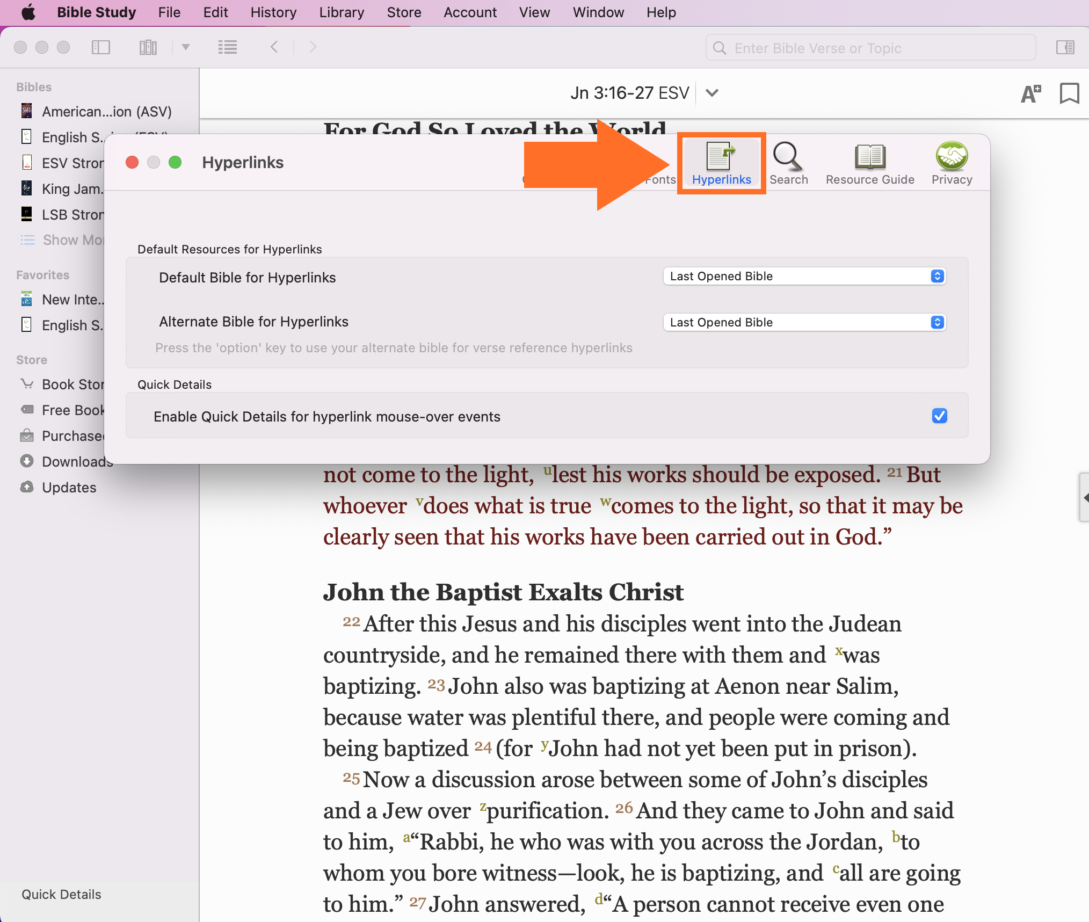
Task: Disable Quick Details for hyperlink mouse-over
Action: click(x=939, y=416)
